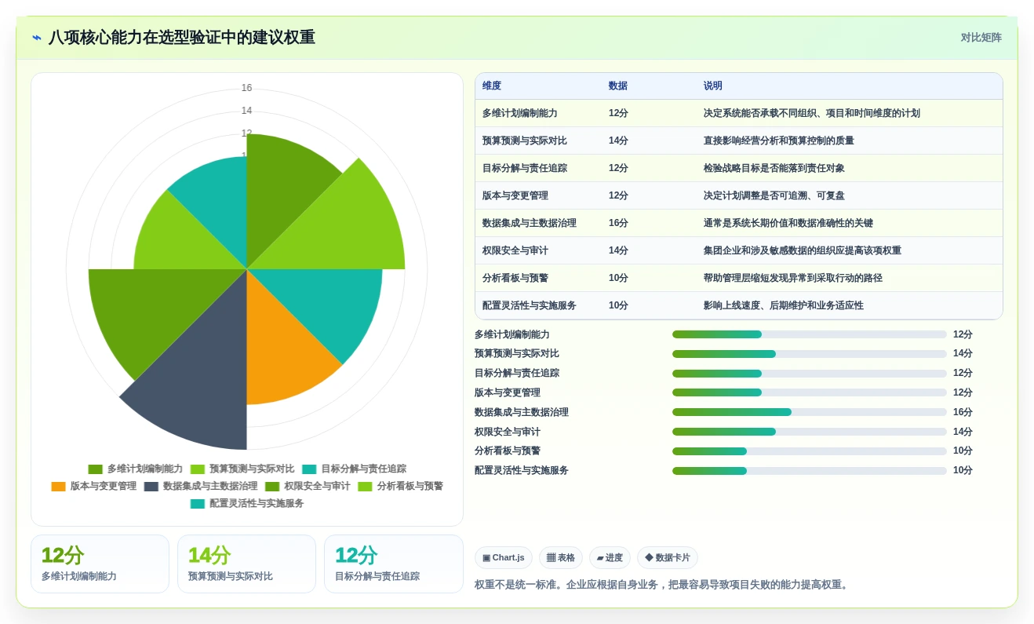Viewport: 1034px width, 624px height.
Task: Click the 配置灵活性与实施服务 progress bar
Action: click(810, 471)
